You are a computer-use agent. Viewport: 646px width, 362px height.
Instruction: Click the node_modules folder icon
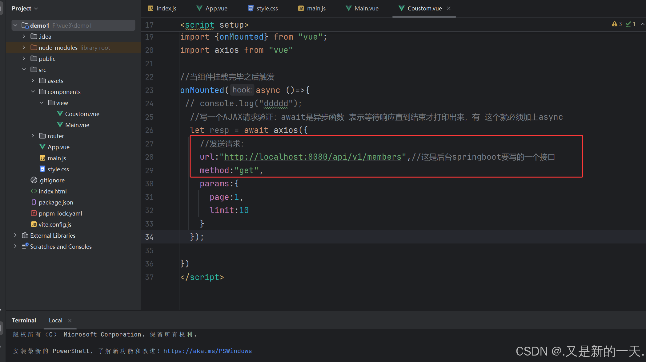pyautogui.click(x=34, y=47)
